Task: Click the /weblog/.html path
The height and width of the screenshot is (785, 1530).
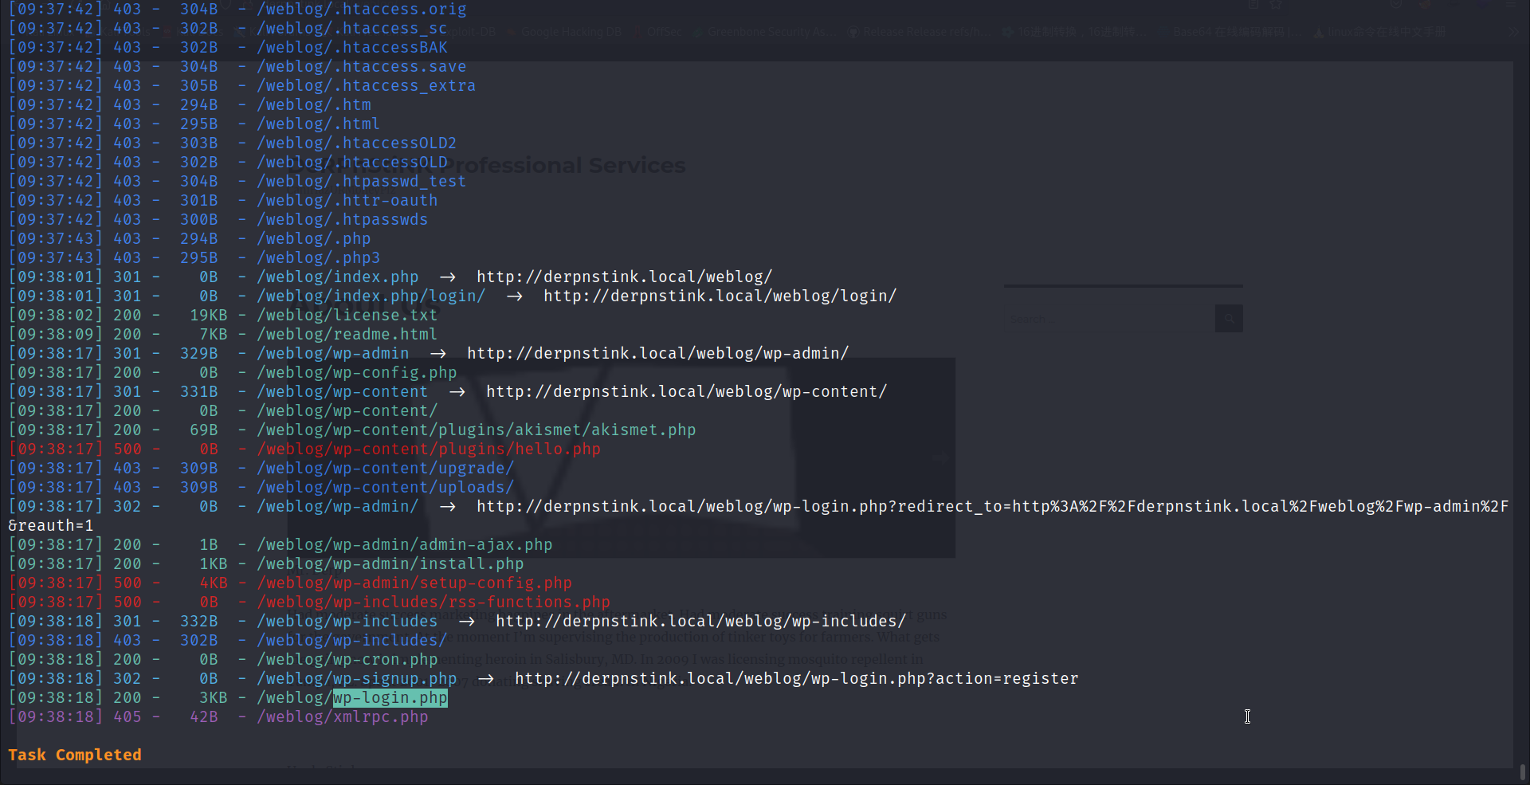Action: (318, 124)
